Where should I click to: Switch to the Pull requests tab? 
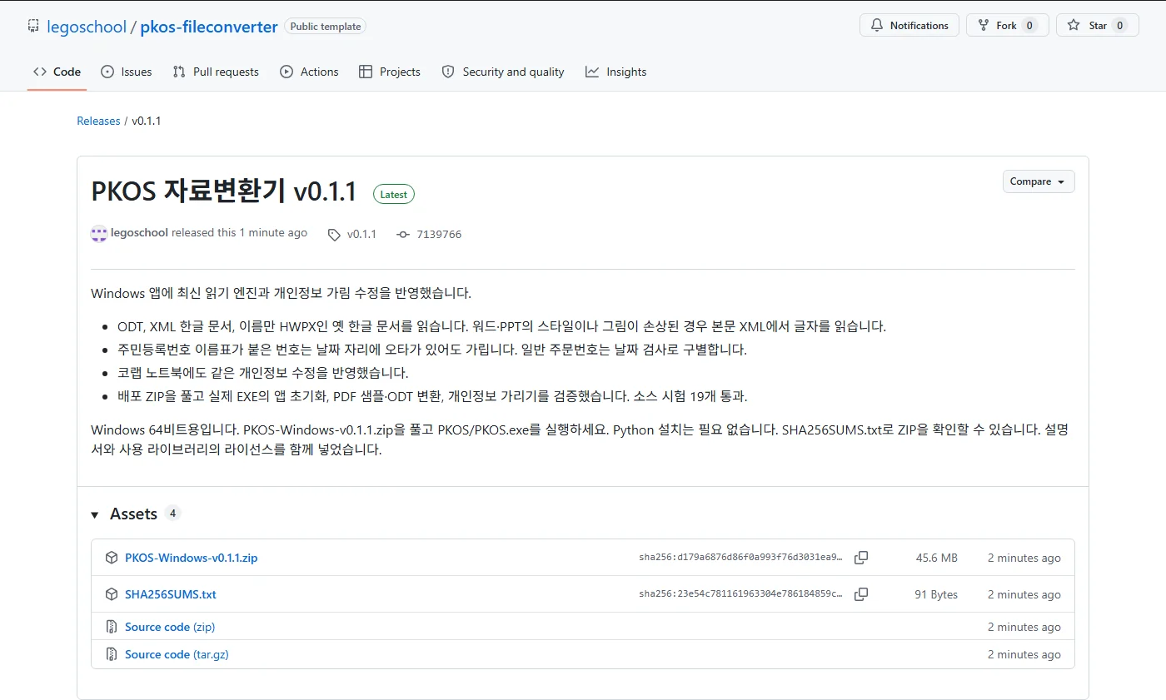[x=216, y=72]
